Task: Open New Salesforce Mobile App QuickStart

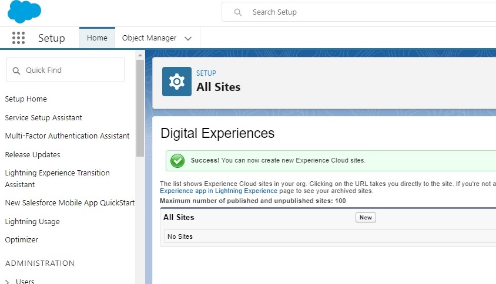Action: [69, 203]
